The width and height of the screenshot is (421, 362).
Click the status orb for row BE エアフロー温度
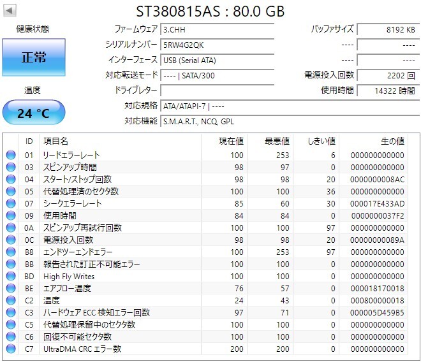11,288
